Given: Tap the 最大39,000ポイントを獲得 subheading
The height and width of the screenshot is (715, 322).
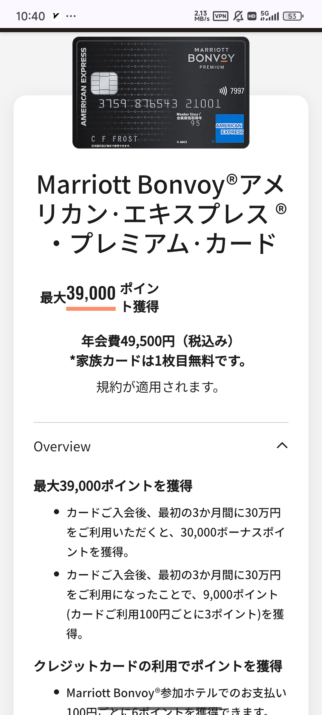Looking at the screenshot, I should pos(113,486).
